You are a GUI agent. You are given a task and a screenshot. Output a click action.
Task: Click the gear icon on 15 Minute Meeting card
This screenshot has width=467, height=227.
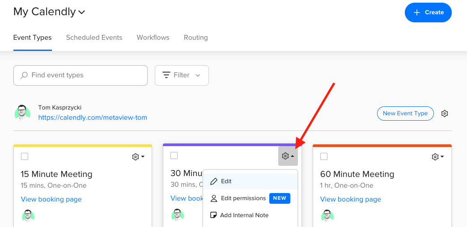[136, 157]
